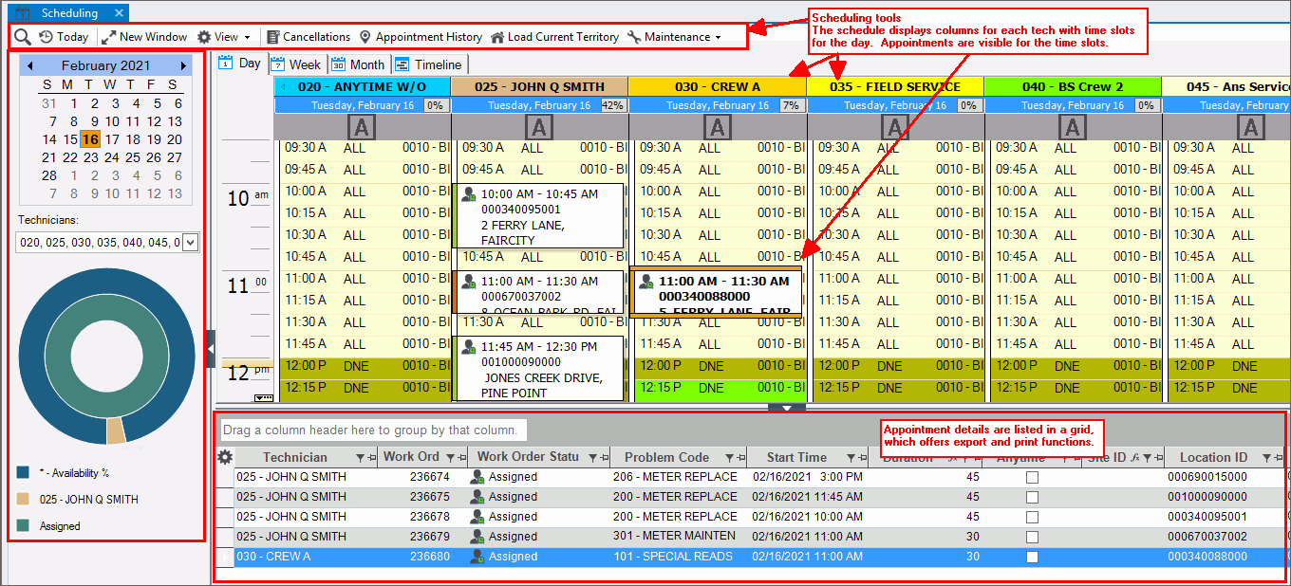Image resolution: width=1291 pixels, height=586 pixels.
Task: Select the 030 - CREW A column header
Action: tap(718, 86)
